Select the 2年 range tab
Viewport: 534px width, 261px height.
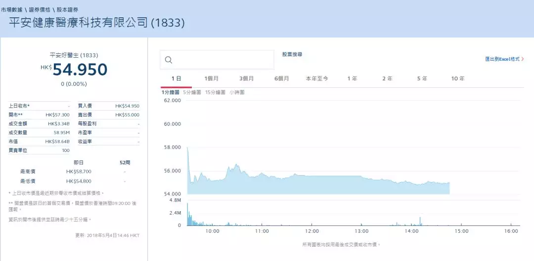387,79
